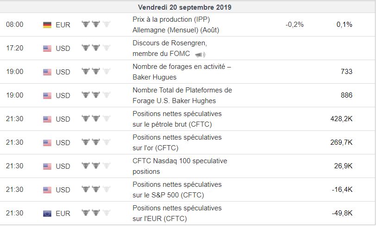Open Nombre Total de Plateformes de Forage link
This screenshot has height=227, width=376.
coord(182,95)
